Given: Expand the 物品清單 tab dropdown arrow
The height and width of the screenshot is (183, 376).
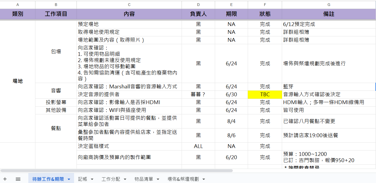Looking at the screenshot, I should pyautogui.click(x=158, y=179).
